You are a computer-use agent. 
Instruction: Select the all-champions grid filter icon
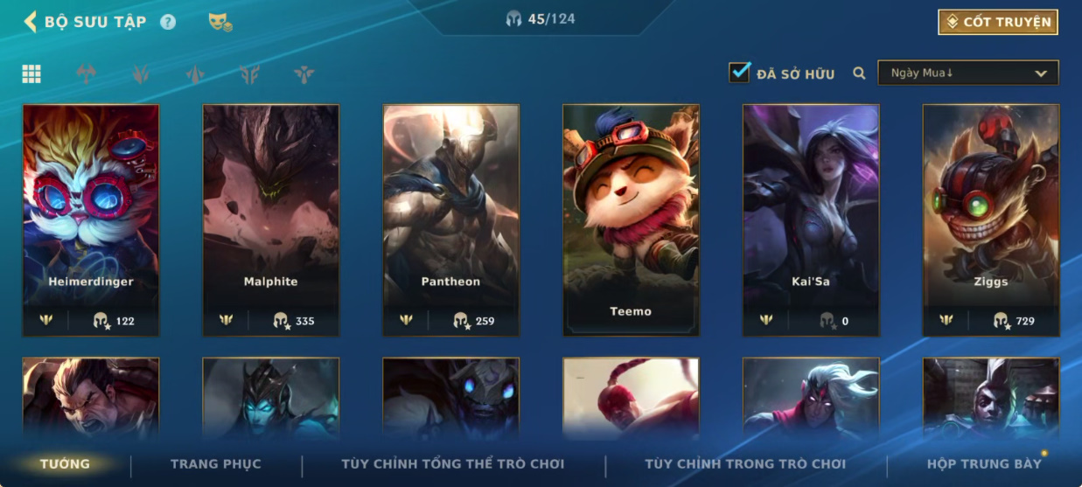point(31,74)
